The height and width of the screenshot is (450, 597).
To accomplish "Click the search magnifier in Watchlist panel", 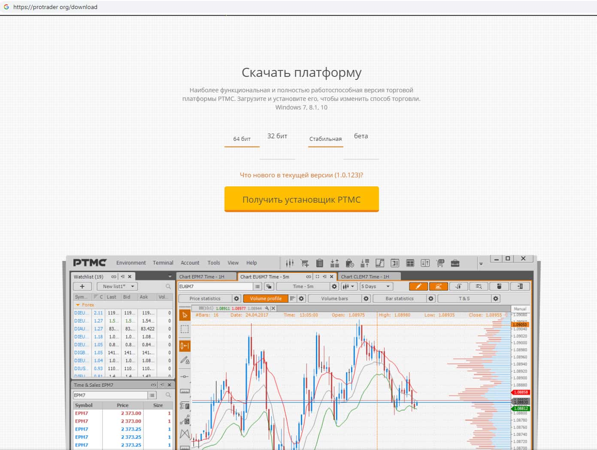I will click(168, 286).
